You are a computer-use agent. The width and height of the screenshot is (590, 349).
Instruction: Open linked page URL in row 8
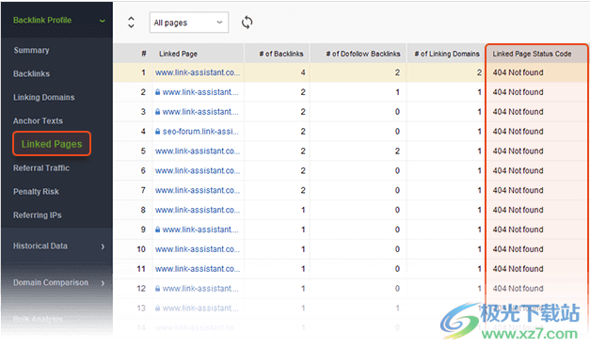pyautogui.click(x=198, y=210)
